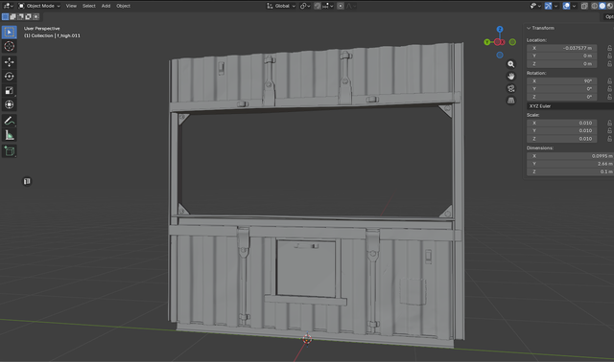Click the Scale X 0.010 field

click(x=562, y=123)
